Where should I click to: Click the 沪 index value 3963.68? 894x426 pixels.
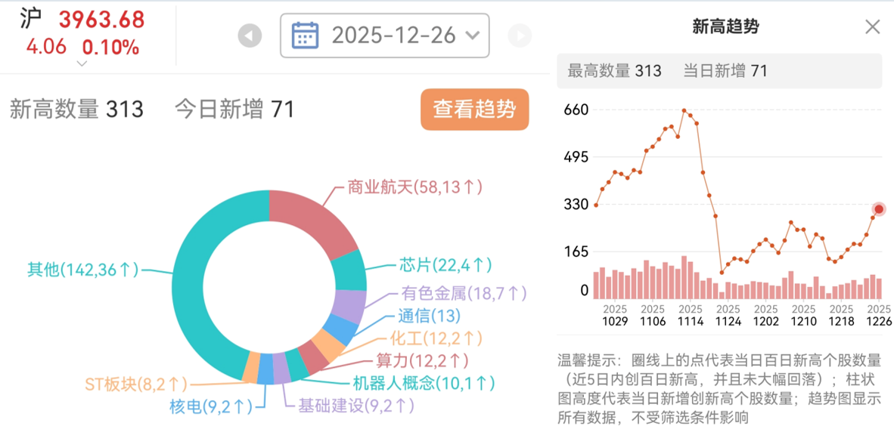(x=101, y=19)
